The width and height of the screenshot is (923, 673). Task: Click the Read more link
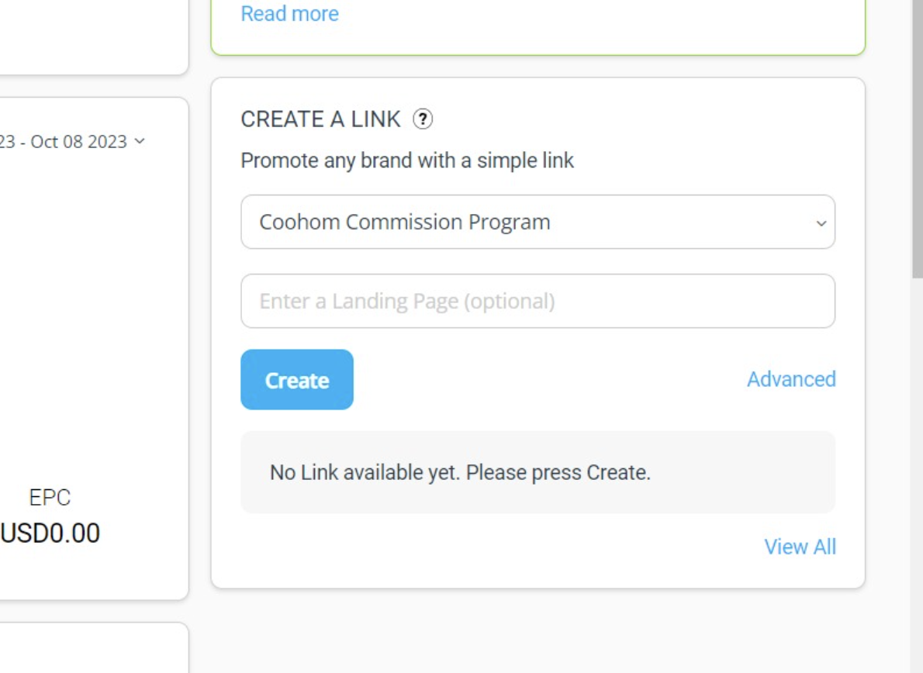289,14
